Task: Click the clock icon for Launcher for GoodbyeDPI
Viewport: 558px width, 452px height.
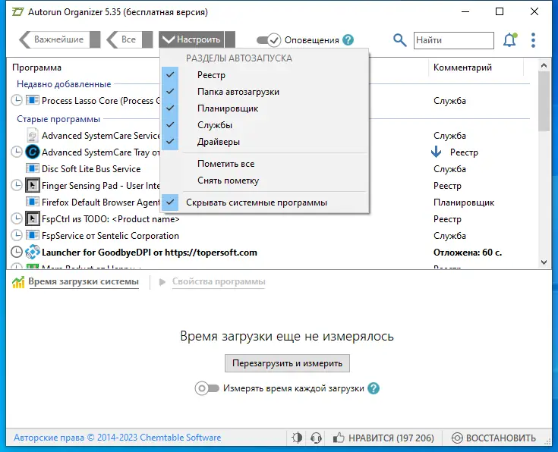Action: click(x=17, y=252)
